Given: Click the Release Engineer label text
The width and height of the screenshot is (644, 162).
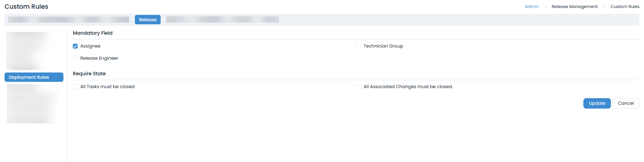Looking at the screenshot, I should click(99, 58).
